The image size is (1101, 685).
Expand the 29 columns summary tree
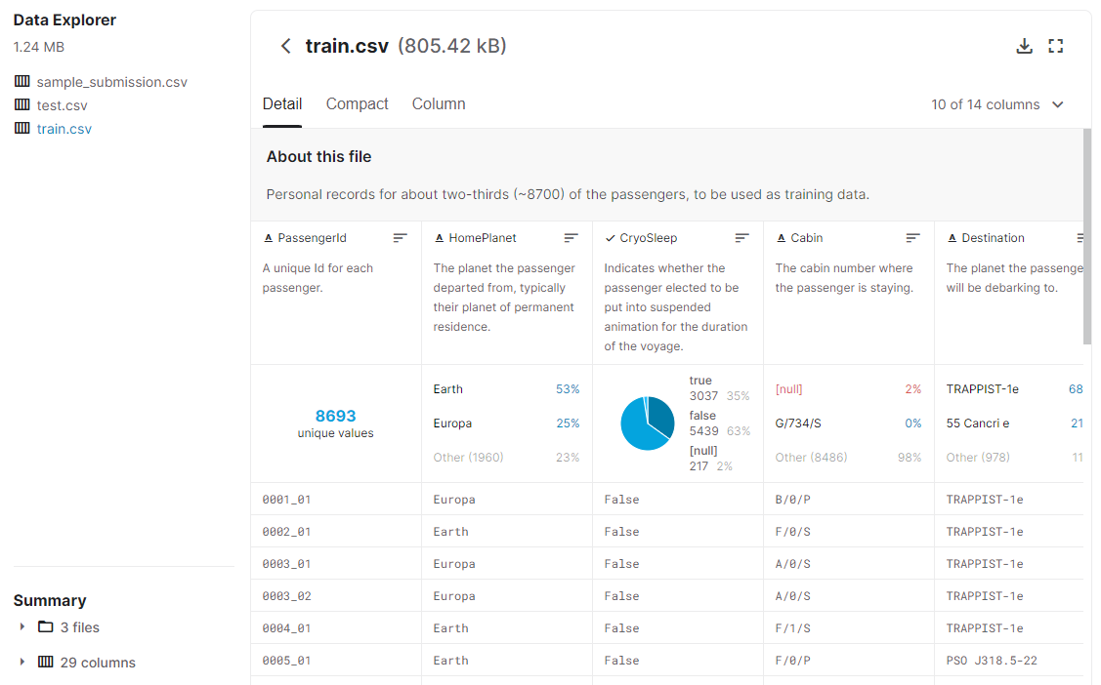21,662
